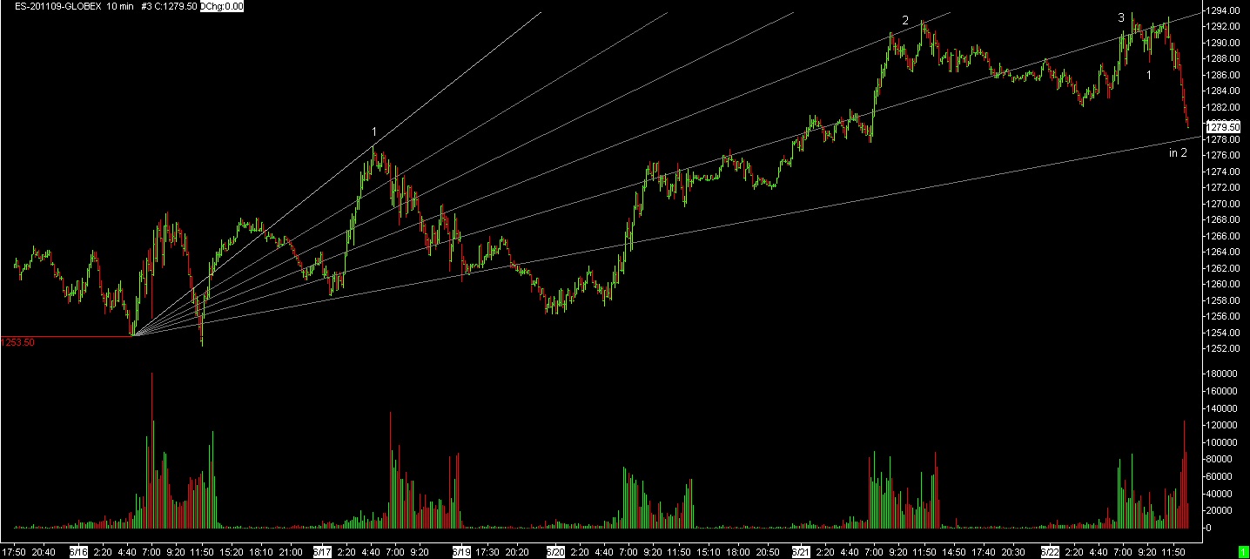This screenshot has width=1250, height=559.
Task: Select wave label 3 above the last peak
Action: pyautogui.click(x=1121, y=17)
